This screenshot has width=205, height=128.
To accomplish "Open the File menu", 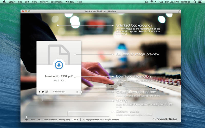I will pyautogui.click(x=20, y=2).
